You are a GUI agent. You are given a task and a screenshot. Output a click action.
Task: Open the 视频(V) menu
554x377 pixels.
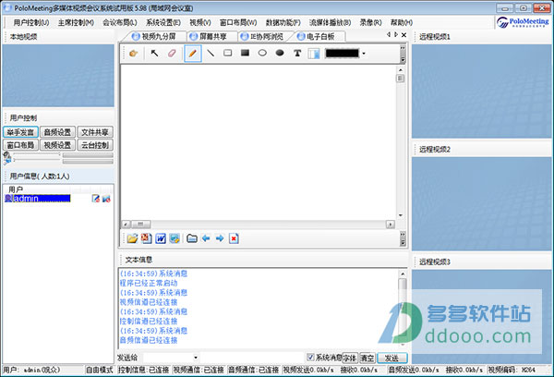coord(200,22)
